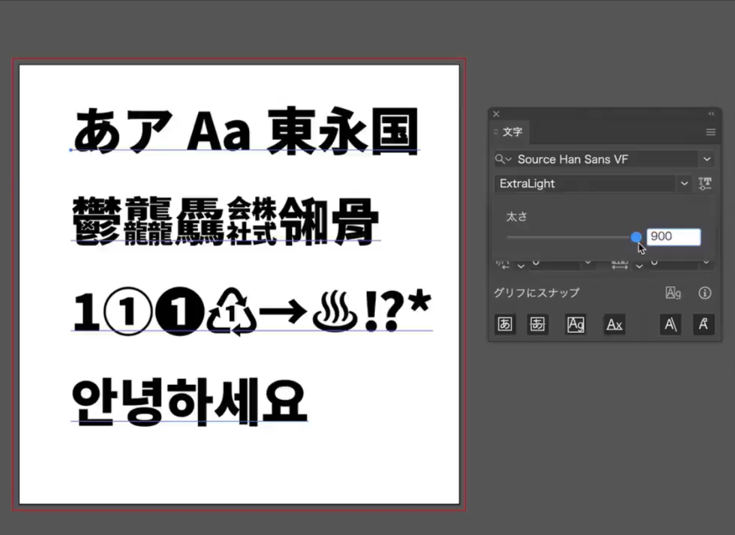
Task: Click the font search magnifier icon
Action: coord(502,158)
